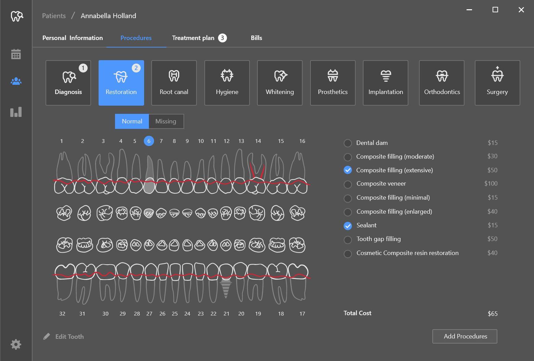
Task: Open the Bills tab
Action: point(256,38)
